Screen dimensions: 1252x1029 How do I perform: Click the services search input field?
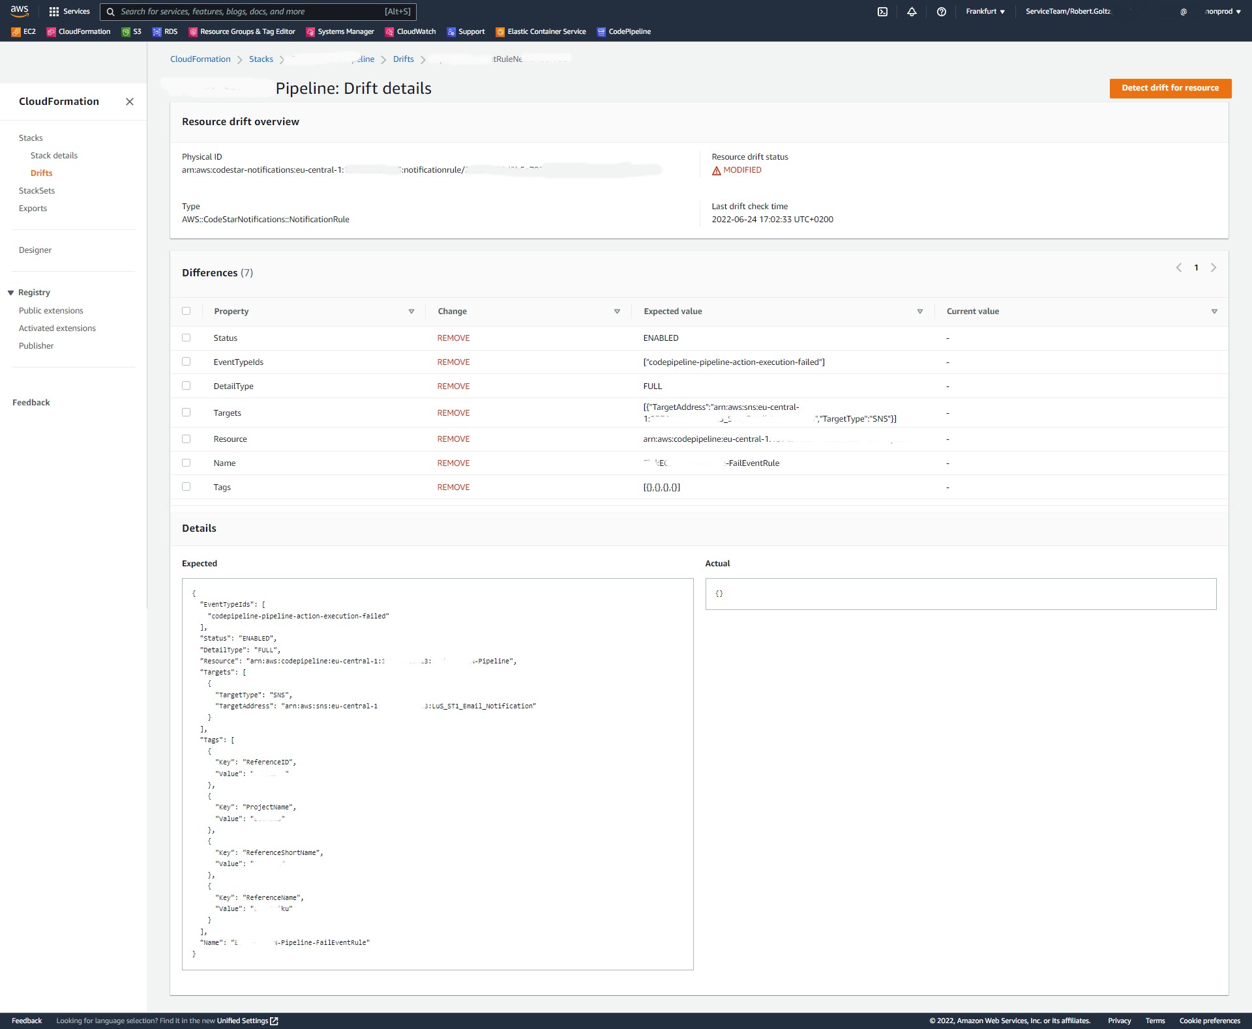261,11
